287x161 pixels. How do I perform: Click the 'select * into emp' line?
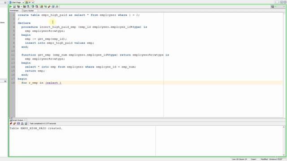click(81, 67)
